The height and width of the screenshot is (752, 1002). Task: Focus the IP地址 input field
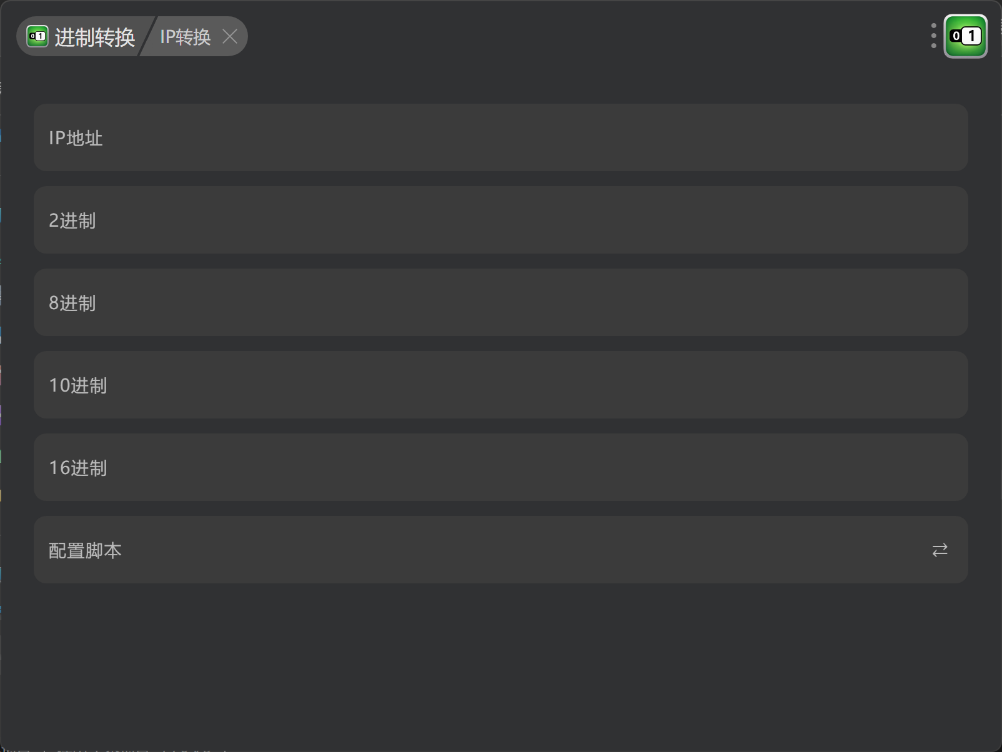[500, 137]
